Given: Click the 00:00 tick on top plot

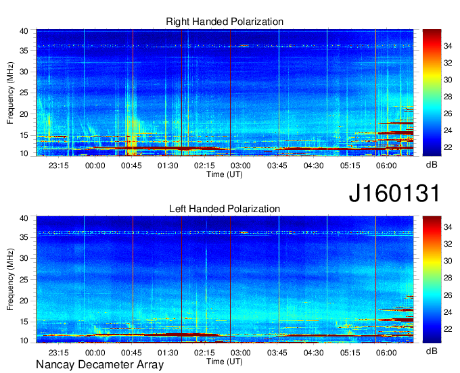Looking at the screenshot, I should [95, 166].
